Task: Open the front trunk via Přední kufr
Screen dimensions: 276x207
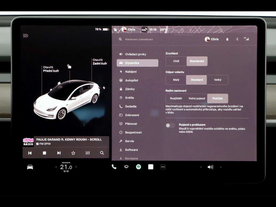Action: pos(51,69)
